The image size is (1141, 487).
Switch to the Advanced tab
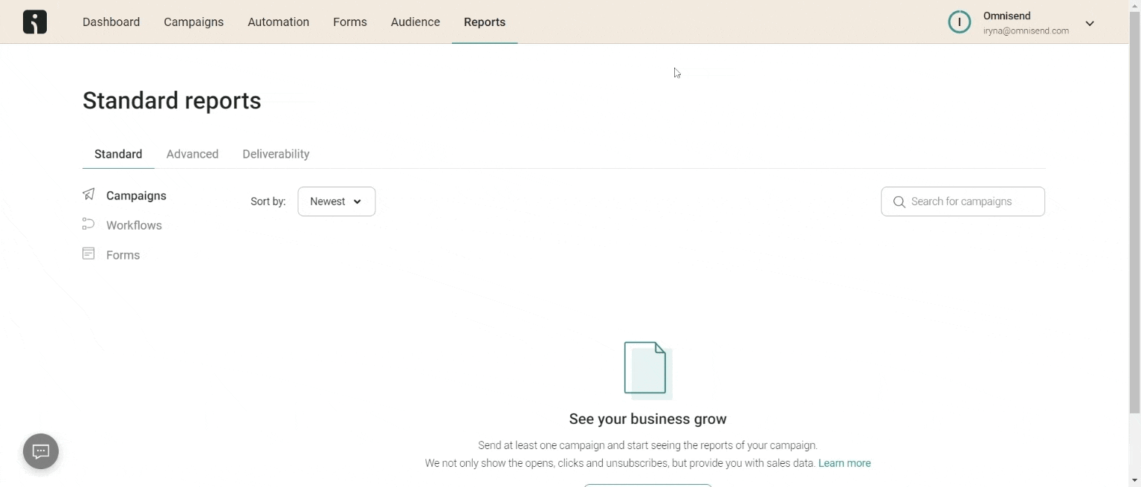tap(192, 154)
